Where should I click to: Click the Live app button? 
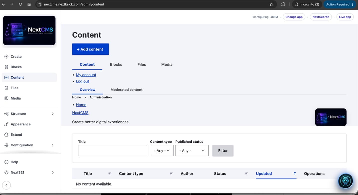click(345, 17)
